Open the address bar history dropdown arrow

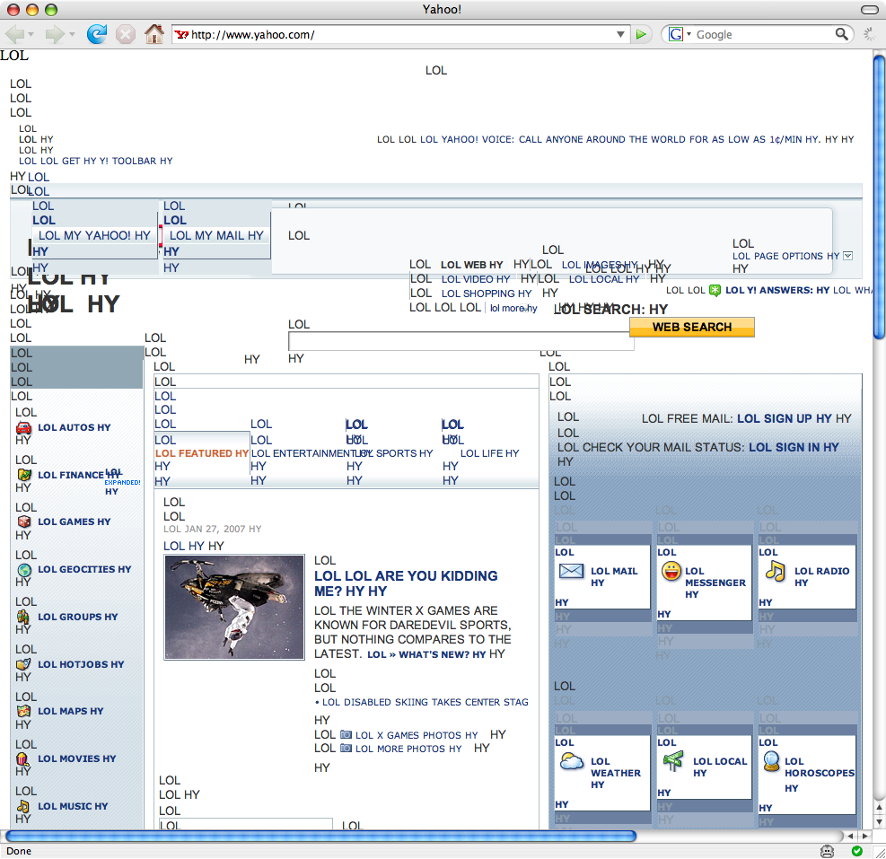tap(620, 34)
